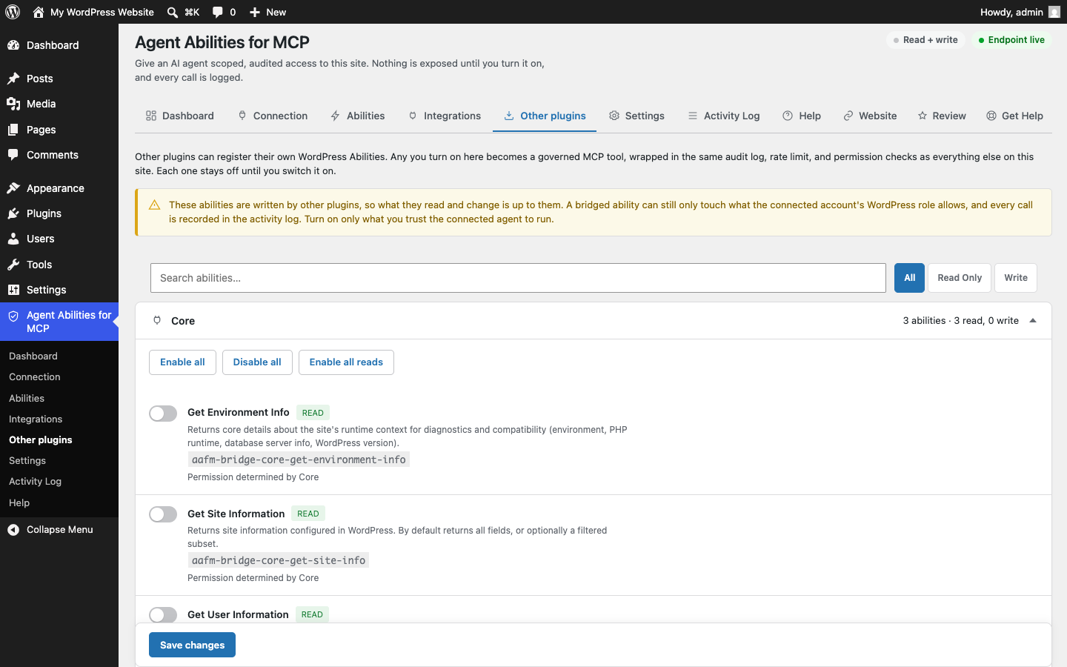The width and height of the screenshot is (1067, 667).
Task: Click Save changes
Action: pos(192,645)
